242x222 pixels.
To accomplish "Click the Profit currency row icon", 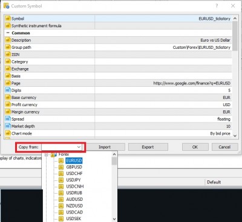I will coord(8,105).
